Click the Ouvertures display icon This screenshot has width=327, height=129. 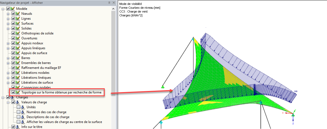[x=18, y=39]
